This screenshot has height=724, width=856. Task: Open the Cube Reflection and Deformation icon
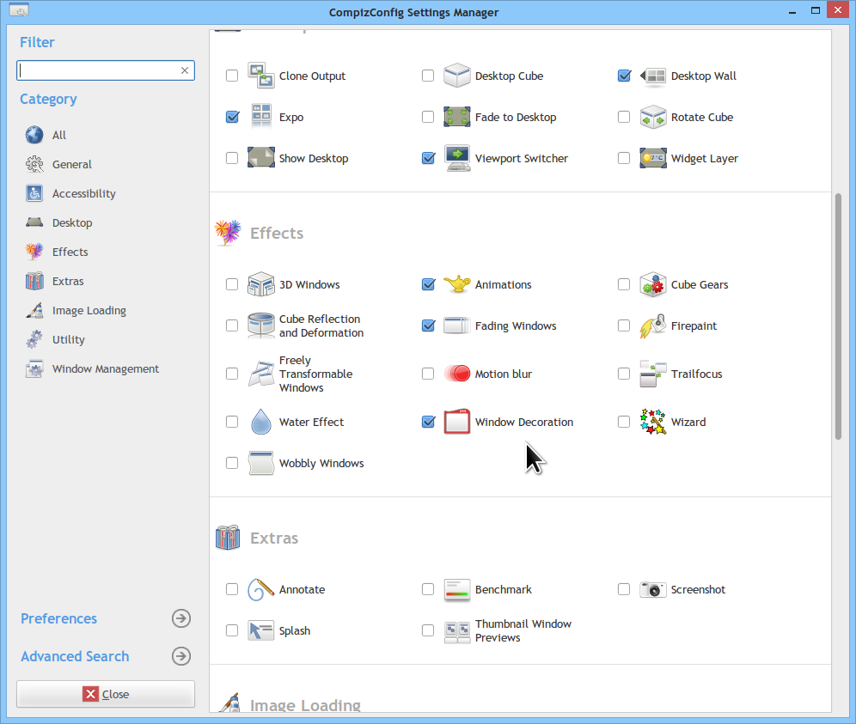261,325
